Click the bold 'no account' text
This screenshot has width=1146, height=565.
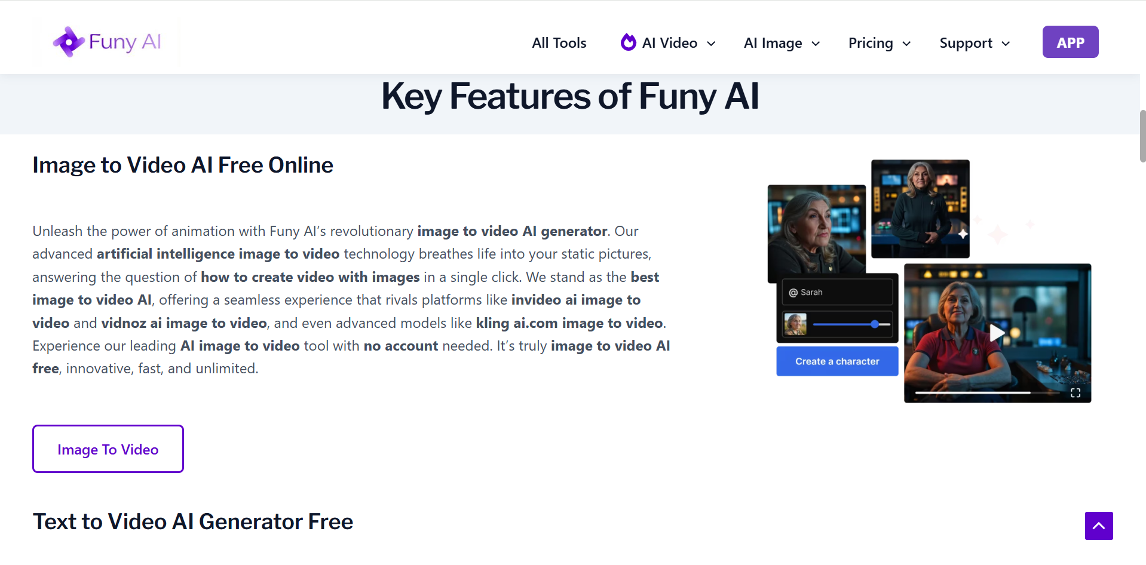(x=401, y=346)
